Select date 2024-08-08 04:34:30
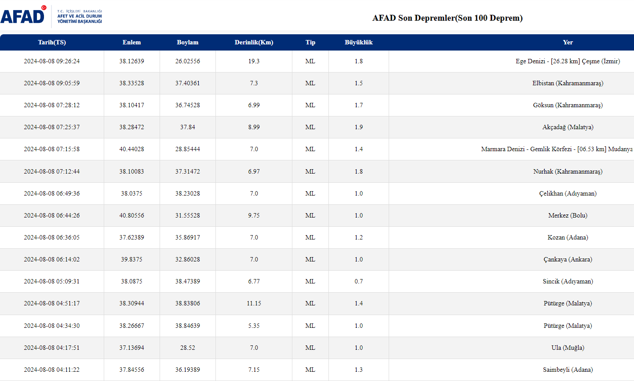Image resolution: width=634 pixels, height=381 pixels. pyautogui.click(x=52, y=326)
